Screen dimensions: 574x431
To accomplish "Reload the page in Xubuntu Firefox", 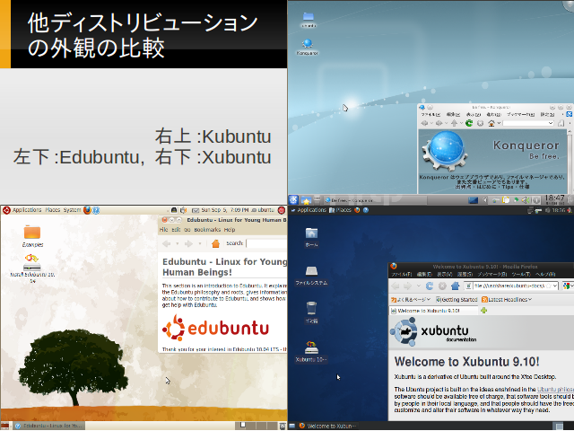I will point(430,286).
